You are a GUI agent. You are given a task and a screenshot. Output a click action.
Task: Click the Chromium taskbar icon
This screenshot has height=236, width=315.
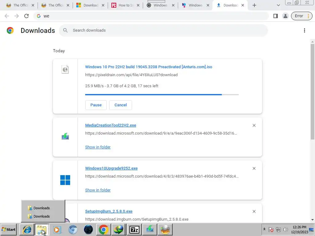pos(73,229)
